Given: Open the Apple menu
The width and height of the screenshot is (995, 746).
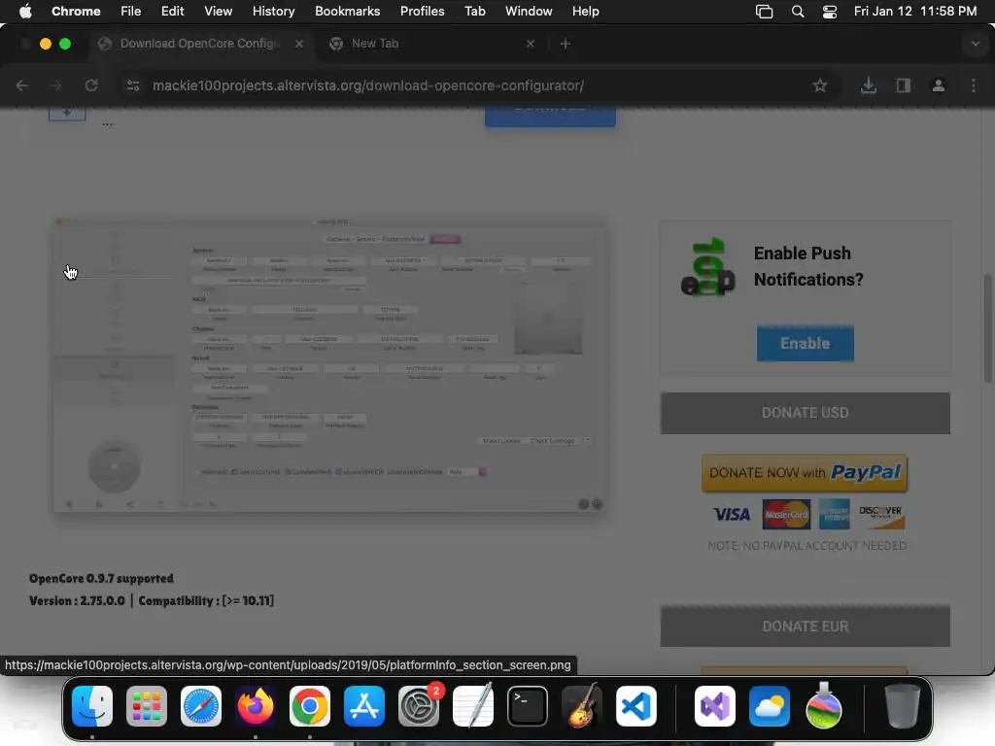Looking at the screenshot, I should pos(25,11).
